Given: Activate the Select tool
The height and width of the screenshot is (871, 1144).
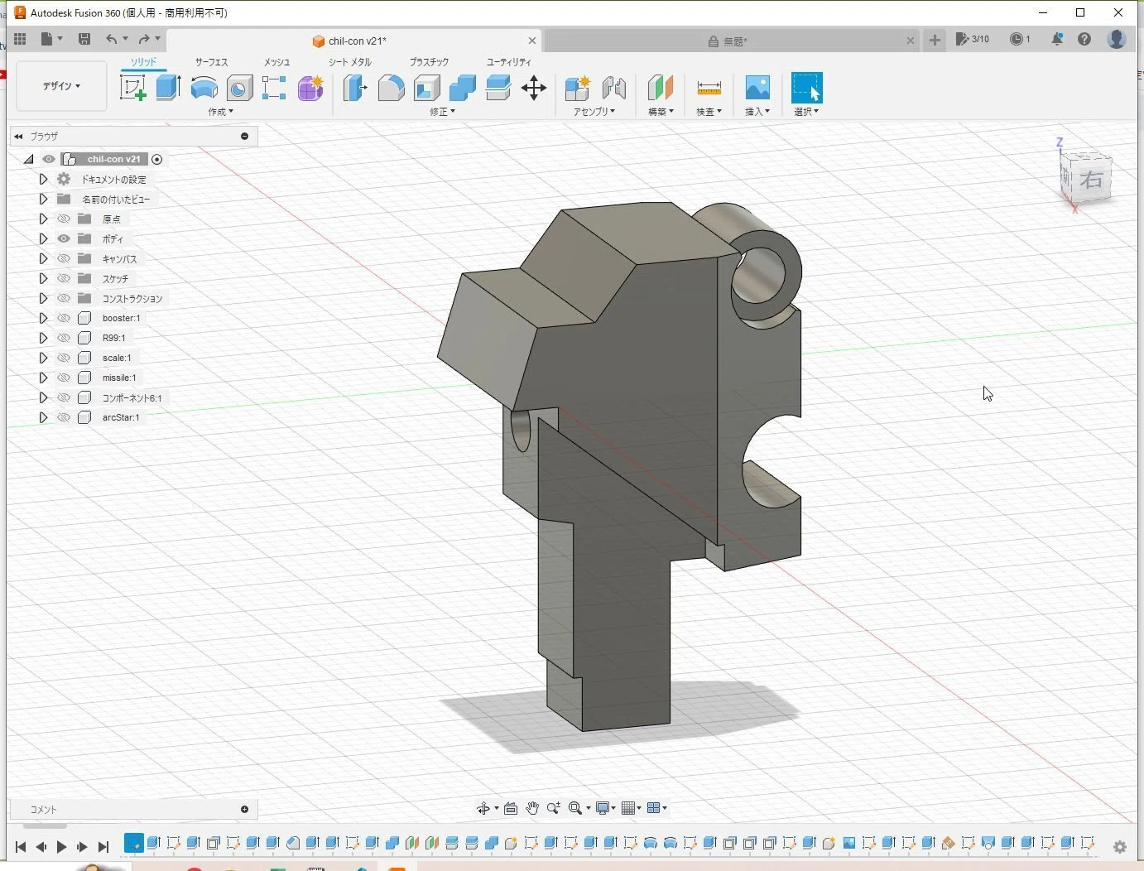Looking at the screenshot, I should [x=806, y=88].
